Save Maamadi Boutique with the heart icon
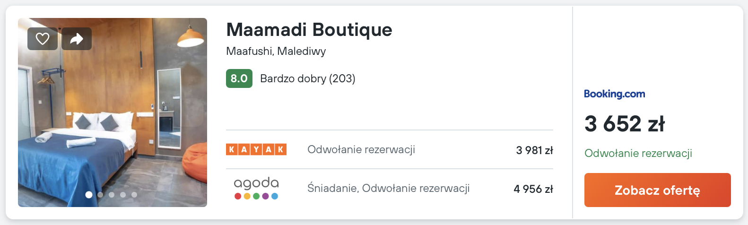The height and width of the screenshot is (225, 748). 43,39
